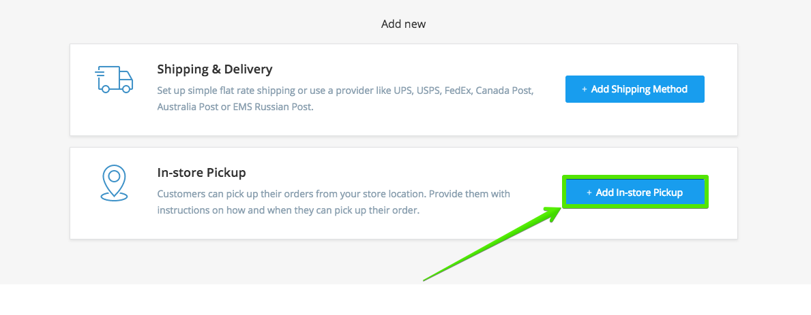
Task: Select the In-store Pickup heading
Action: coord(202,172)
